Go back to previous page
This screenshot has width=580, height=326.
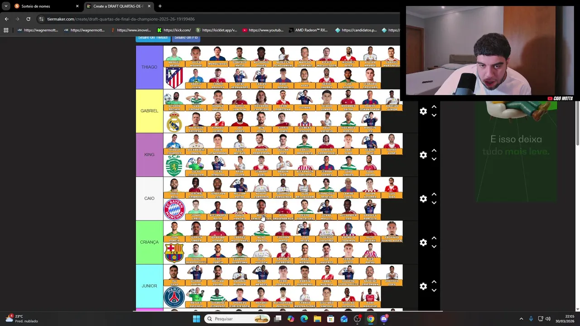click(x=6, y=19)
